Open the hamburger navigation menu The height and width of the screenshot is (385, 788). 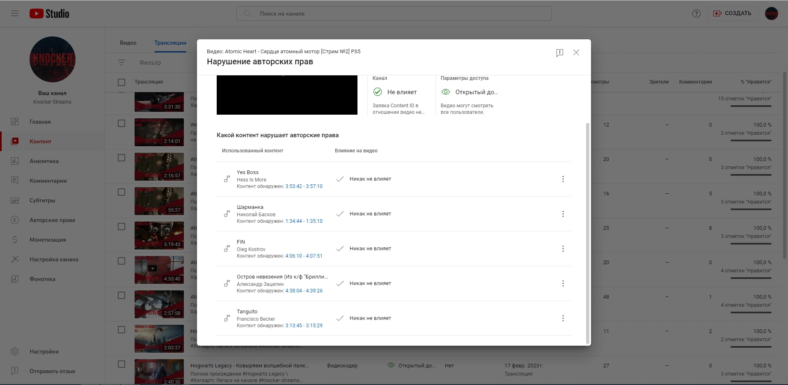[15, 14]
